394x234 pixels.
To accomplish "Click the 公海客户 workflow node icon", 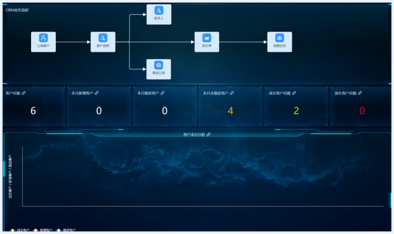I will click(x=43, y=38).
